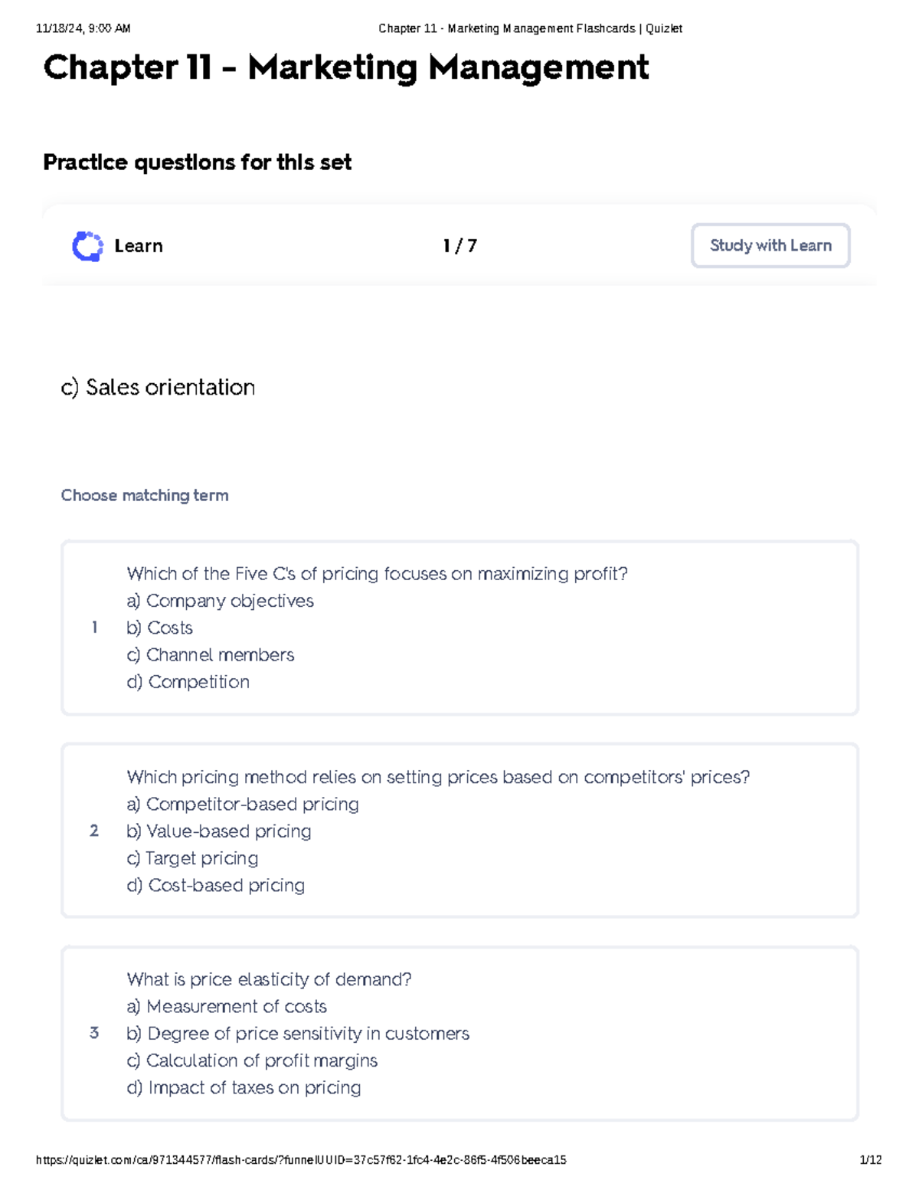Choose 'd) Cost-based pricing' option
The width and height of the screenshot is (919, 1190).
(x=215, y=885)
